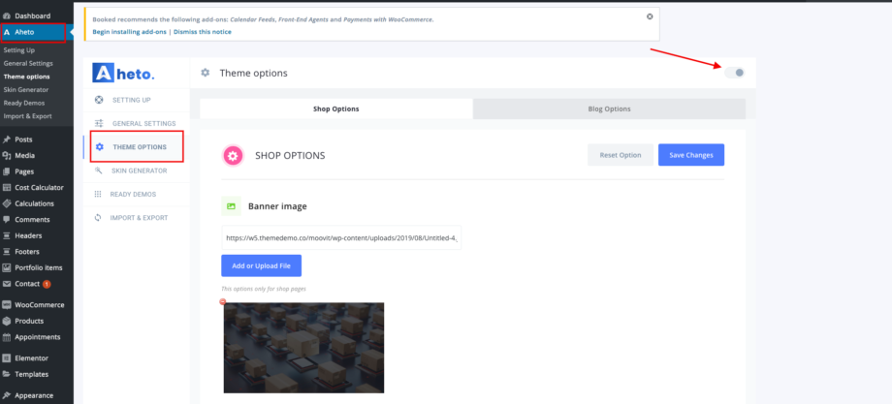Click the Aheto logo
The image size is (892, 404).
click(123, 73)
